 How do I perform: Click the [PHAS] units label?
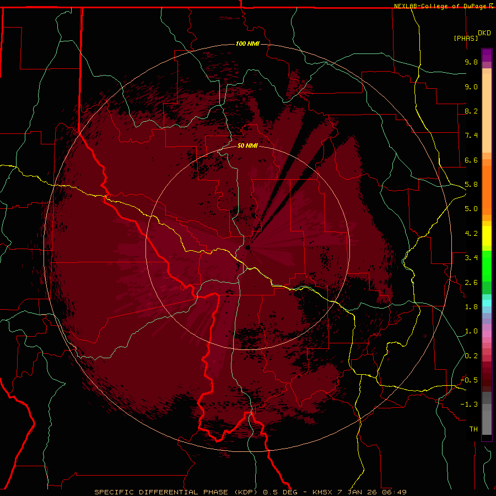click(x=466, y=38)
